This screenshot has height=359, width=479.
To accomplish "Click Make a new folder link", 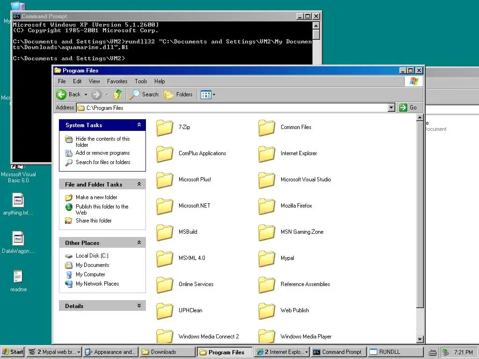I will click(x=96, y=197).
